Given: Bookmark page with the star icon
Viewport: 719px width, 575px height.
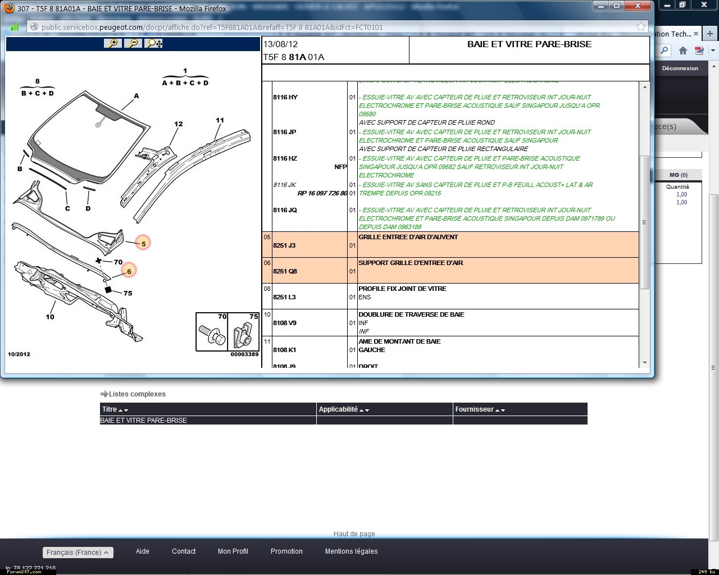Looking at the screenshot, I should (641, 27).
